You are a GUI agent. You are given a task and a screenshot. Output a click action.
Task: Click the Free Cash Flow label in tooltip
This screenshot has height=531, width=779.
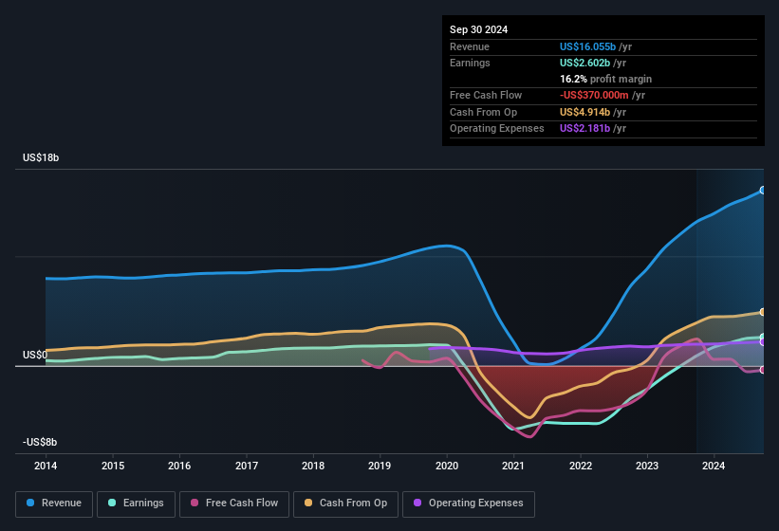(486, 95)
